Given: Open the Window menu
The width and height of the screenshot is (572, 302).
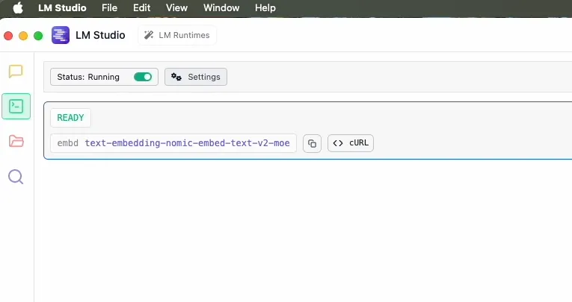Looking at the screenshot, I should 221,7.
